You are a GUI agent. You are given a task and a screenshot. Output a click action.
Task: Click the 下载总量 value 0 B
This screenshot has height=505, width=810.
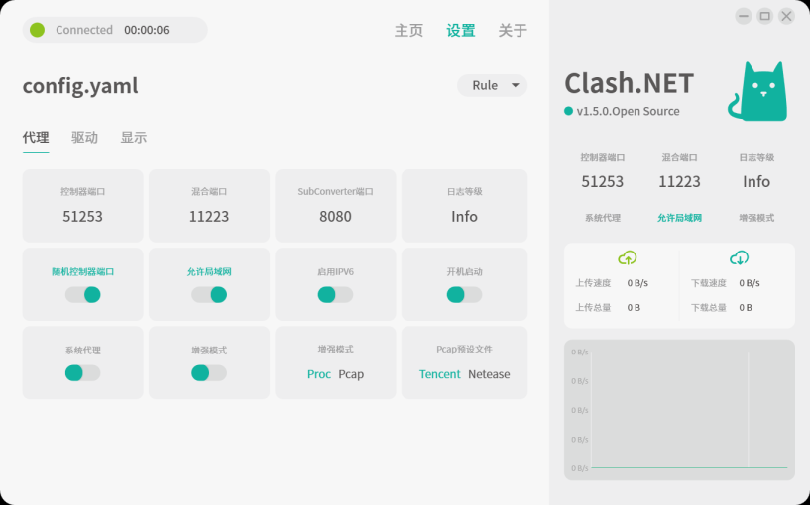[746, 307]
